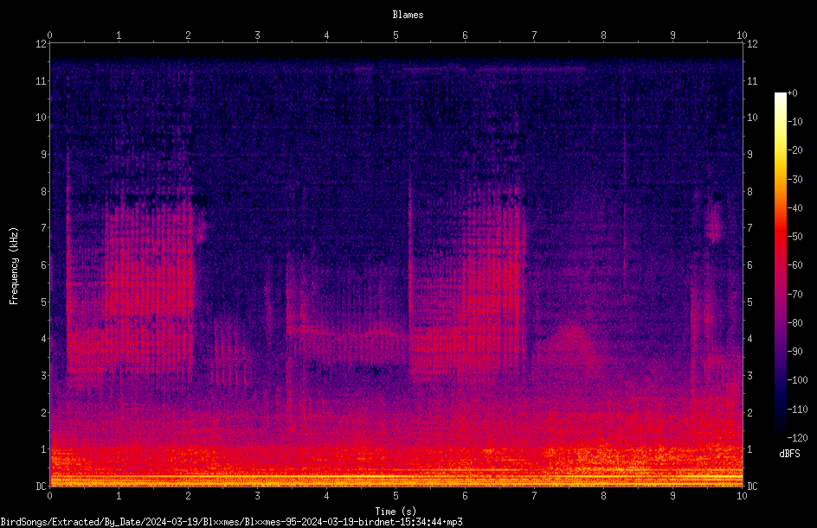This screenshot has height=528, width=817.
Task: Click the bright burst near 1.5 seconds
Action: point(150,289)
